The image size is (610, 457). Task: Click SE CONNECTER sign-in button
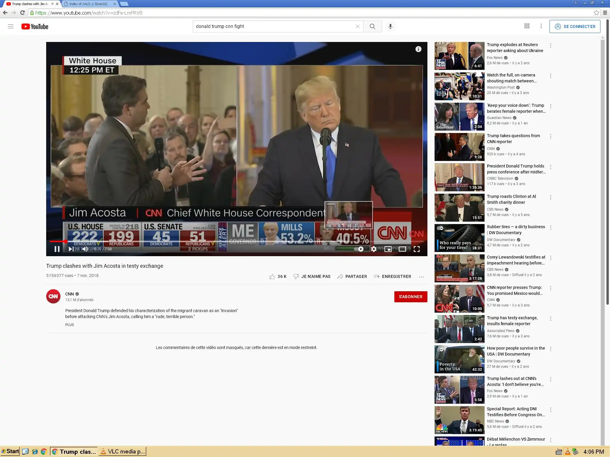point(575,26)
